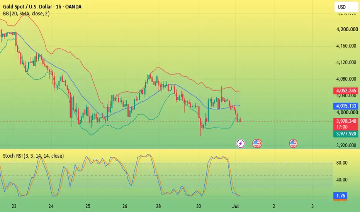360x212 pixels.
Task: Click the 4,120.000 price axis label
Action: [x=346, y=62]
